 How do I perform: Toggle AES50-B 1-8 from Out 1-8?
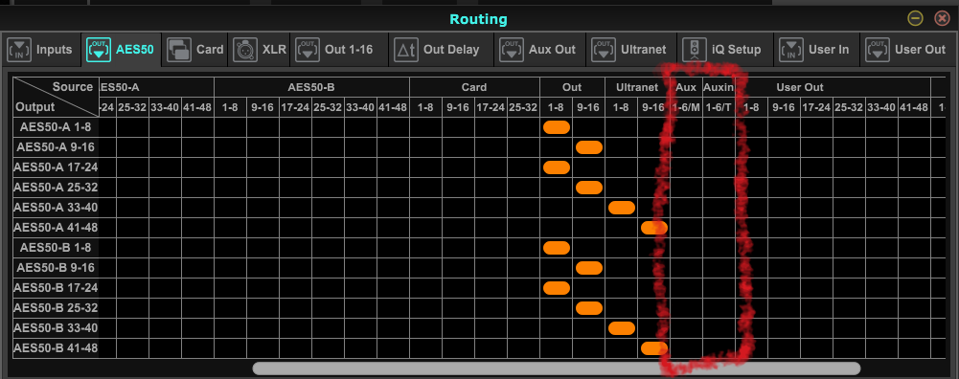point(557,248)
